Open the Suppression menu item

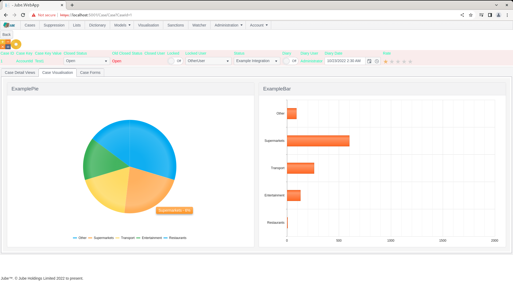pos(54,25)
